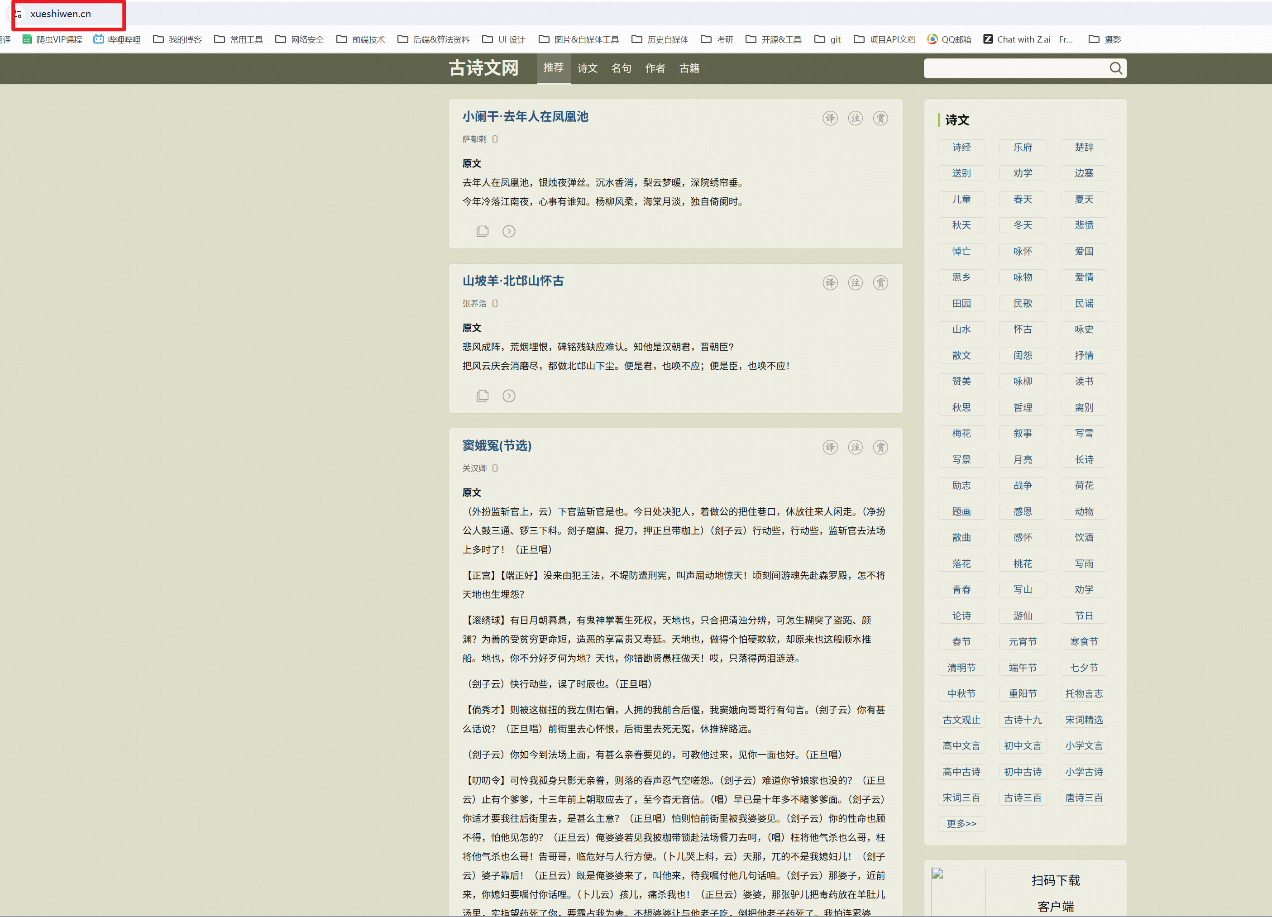
Task: Open the 小阑干·去年人在凤凰池 poem title link
Action: tap(525, 117)
